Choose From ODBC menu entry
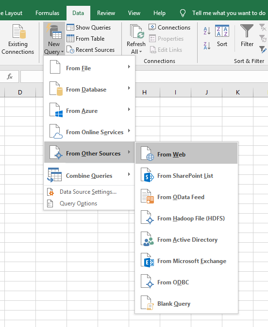 [186, 282]
